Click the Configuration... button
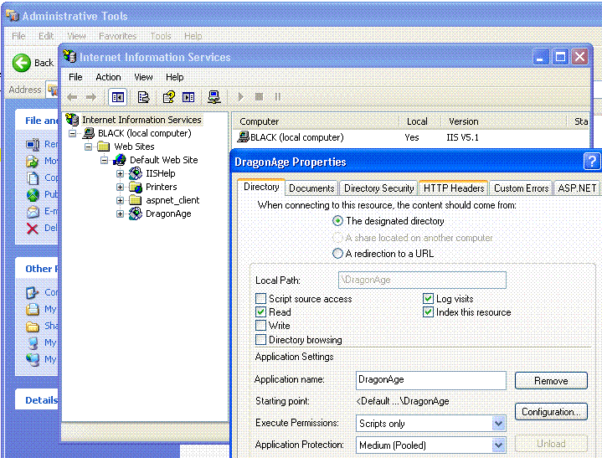The width and height of the screenshot is (602, 458). pos(550,412)
